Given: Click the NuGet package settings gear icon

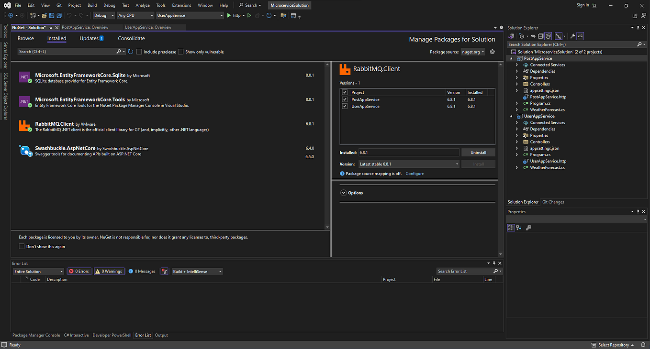Looking at the screenshot, I should click(492, 52).
